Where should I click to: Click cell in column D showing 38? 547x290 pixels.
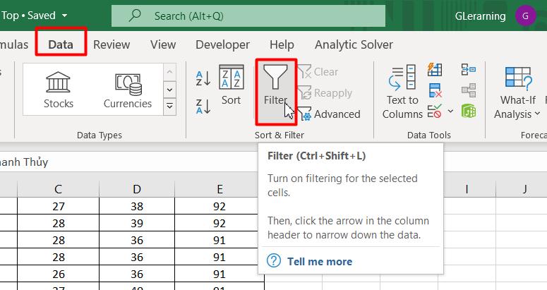[x=137, y=206]
